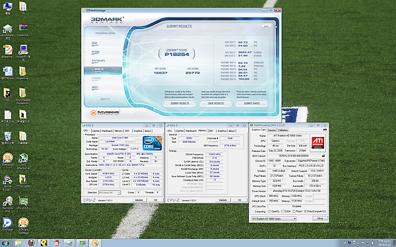
Task: Open the OC folder icon
Action: (7, 94)
